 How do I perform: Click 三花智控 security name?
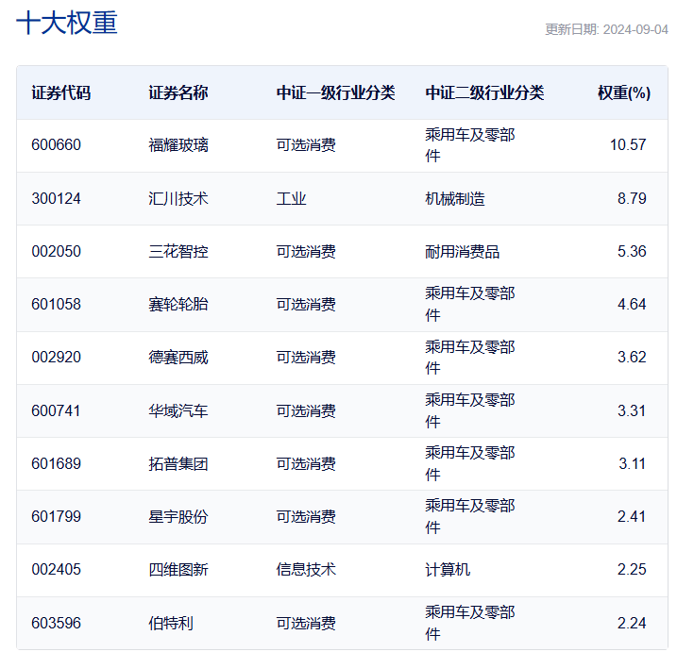(178, 251)
